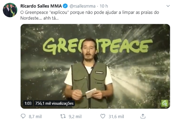This screenshot has height=121, width=174.
Task: Expand the tweet options chevron menu
Action: click(x=168, y=6)
